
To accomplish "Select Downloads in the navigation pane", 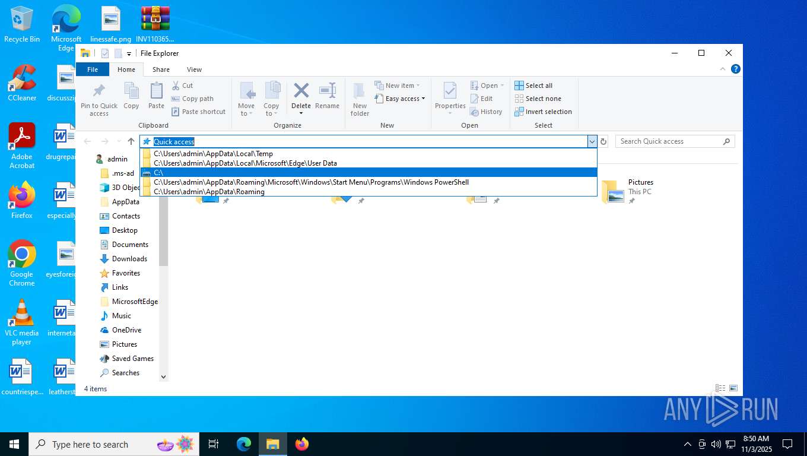I will click(x=129, y=259).
